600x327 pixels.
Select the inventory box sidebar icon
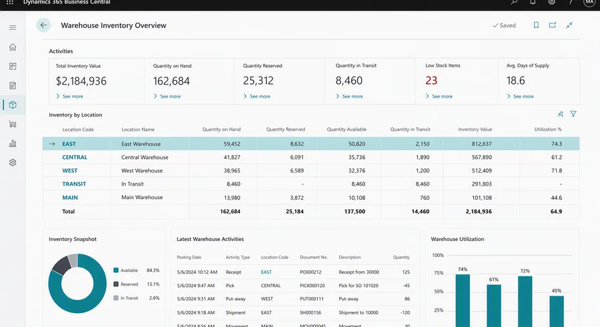[13, 105]
